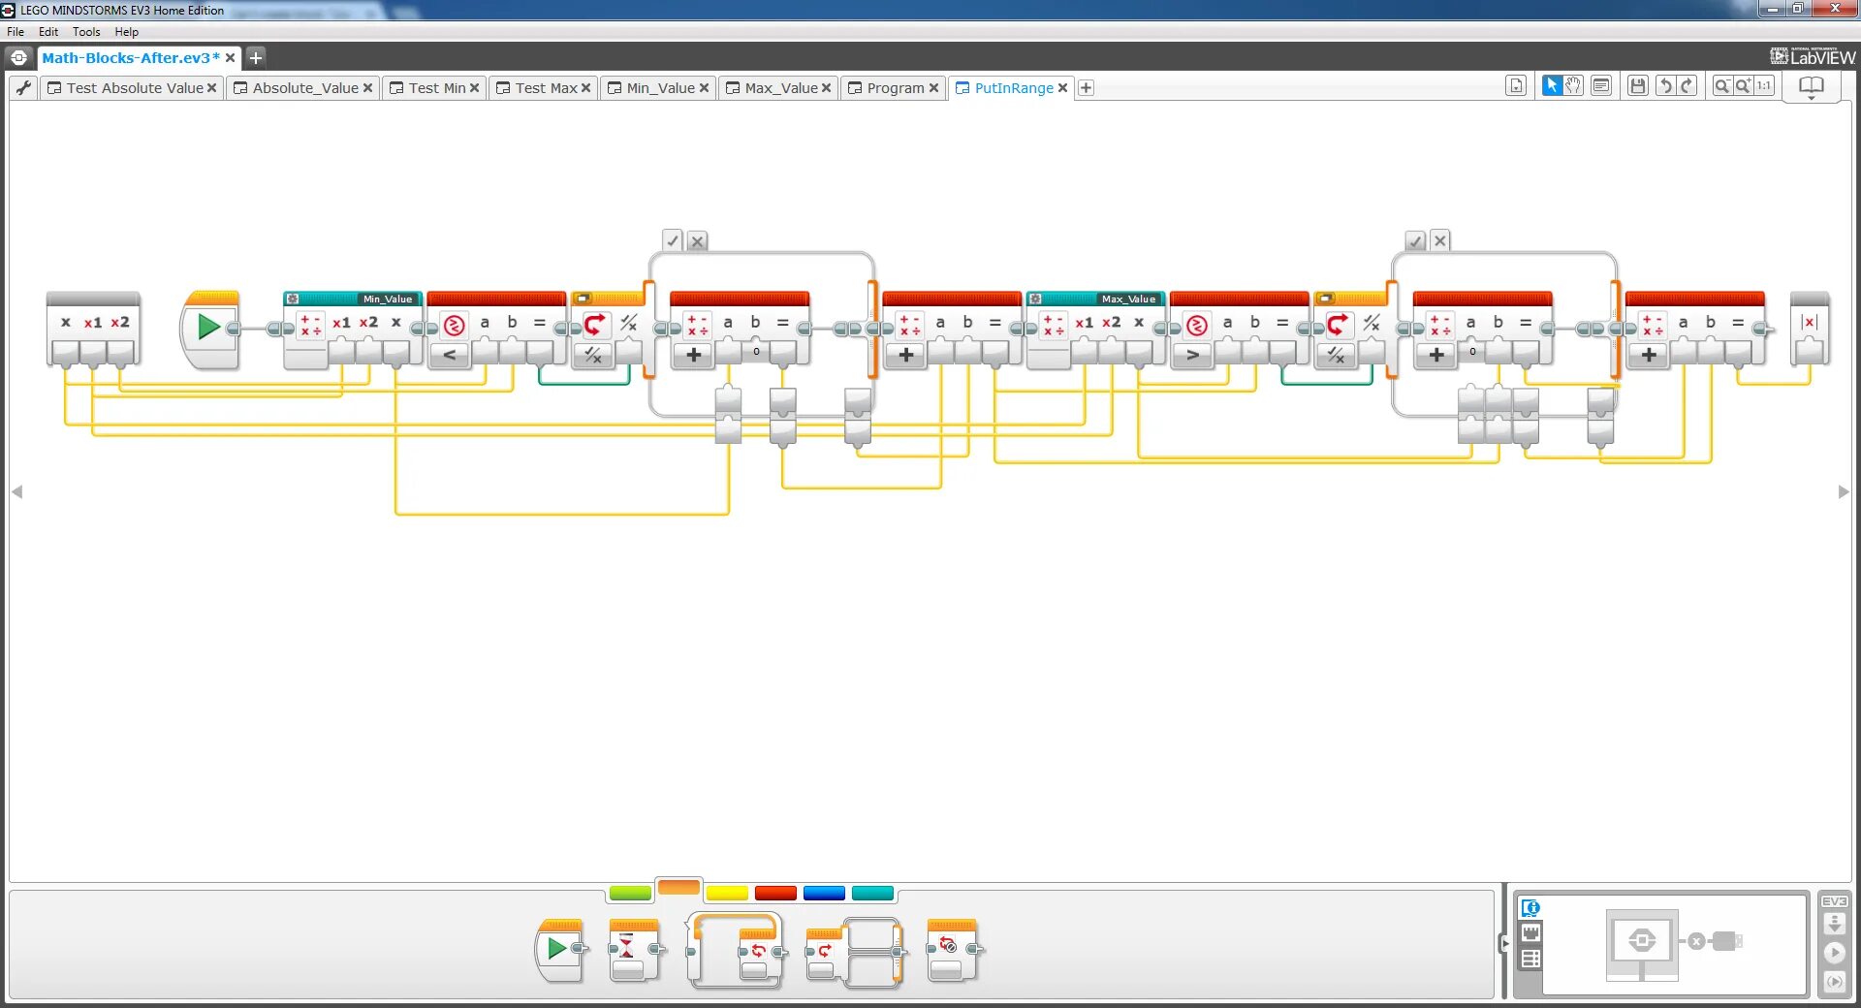Download and run the program
Image resolution: width=1861 pixels, height=1008 pixels.
(1834, 953)
